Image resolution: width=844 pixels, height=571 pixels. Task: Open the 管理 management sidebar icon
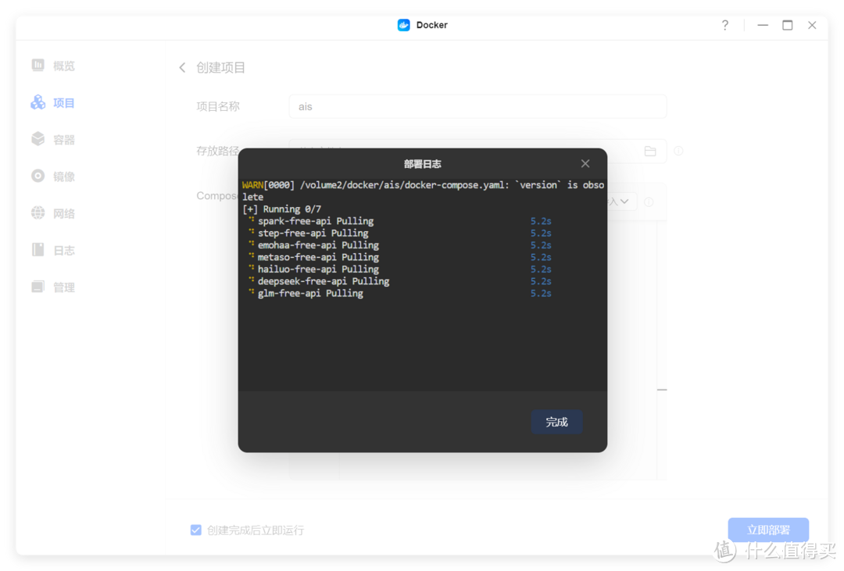click(38, 287)
